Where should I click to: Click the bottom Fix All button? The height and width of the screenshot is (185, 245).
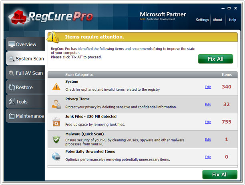pyautogui.click(x=220, y=174)
